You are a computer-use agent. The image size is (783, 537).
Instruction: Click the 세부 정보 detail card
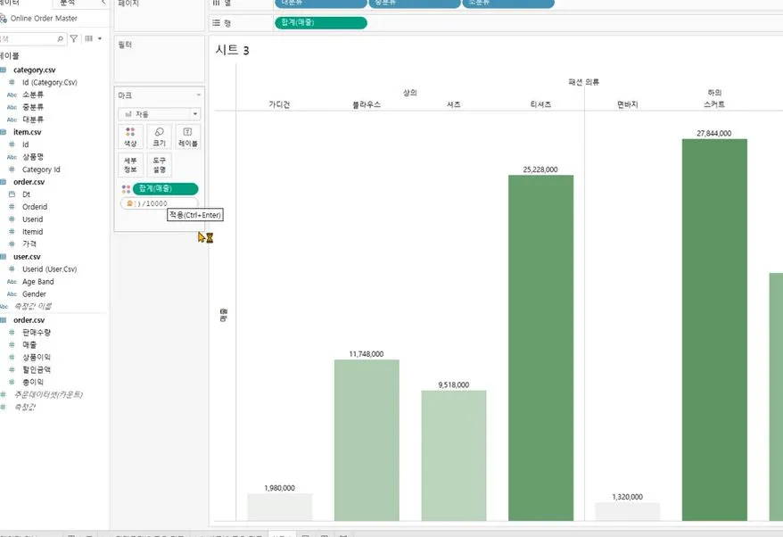130,165
